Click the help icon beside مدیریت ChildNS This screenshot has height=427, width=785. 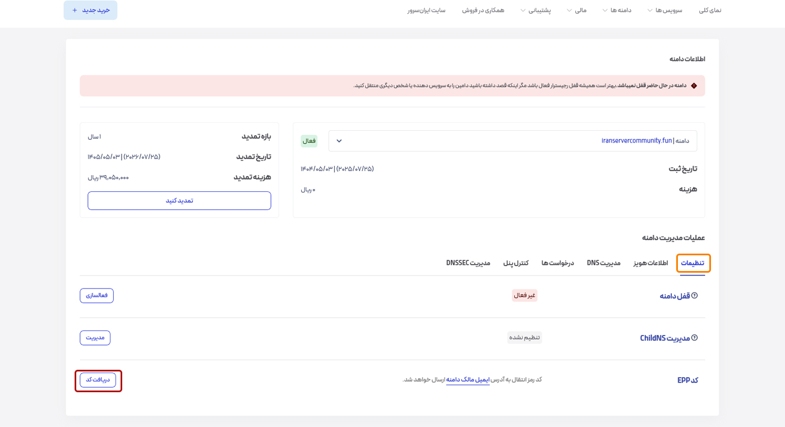pos(695,338)
